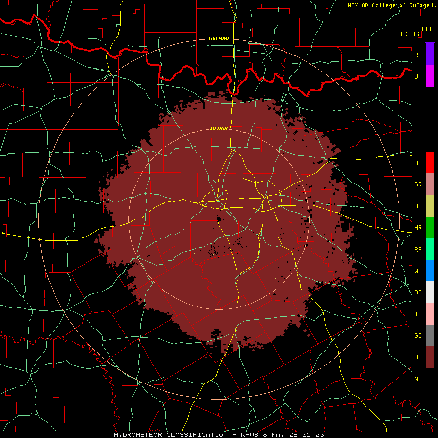
Task: Click the radar site dot at map center
Action: 219,219
